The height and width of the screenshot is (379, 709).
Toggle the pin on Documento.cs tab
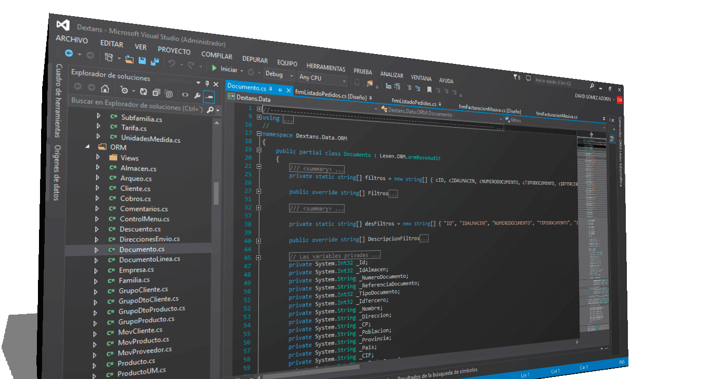280,89
